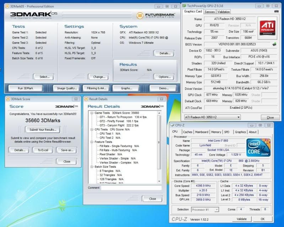Click the Image Quality button

click(x=67, y=88)
